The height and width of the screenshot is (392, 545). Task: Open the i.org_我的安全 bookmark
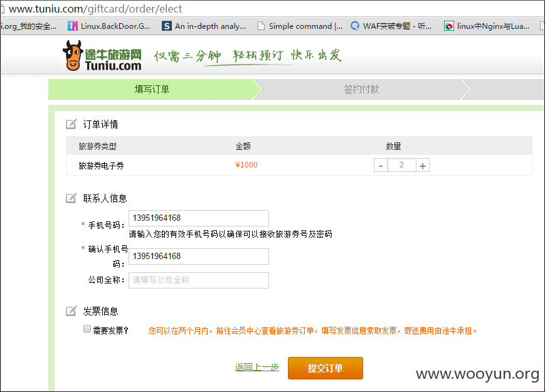(x=28, y=26)
